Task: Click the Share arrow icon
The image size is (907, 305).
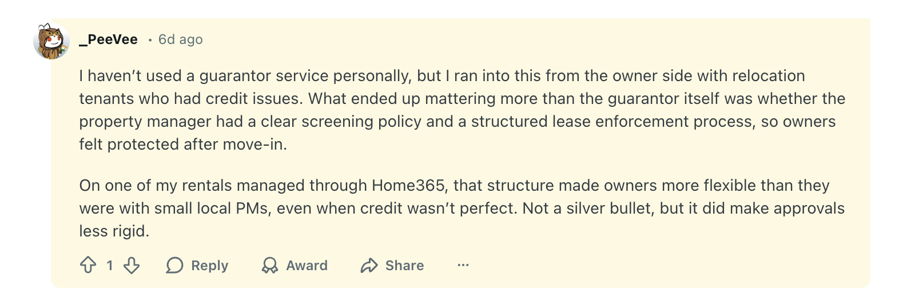Action: (369, 265)
